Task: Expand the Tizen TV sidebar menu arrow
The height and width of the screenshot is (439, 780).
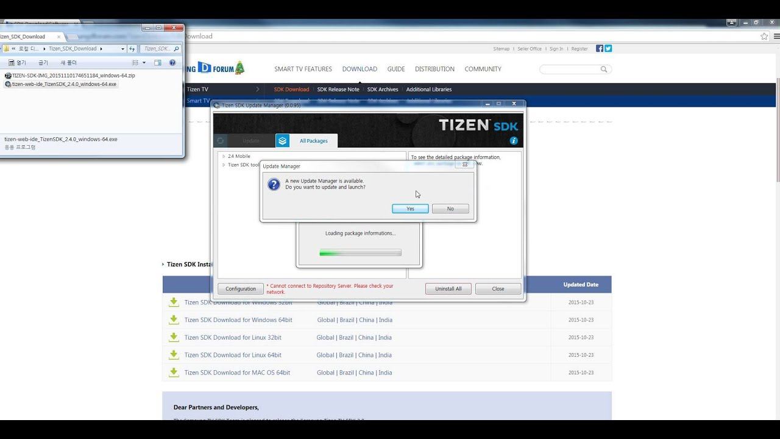Action: pos(258,90)
